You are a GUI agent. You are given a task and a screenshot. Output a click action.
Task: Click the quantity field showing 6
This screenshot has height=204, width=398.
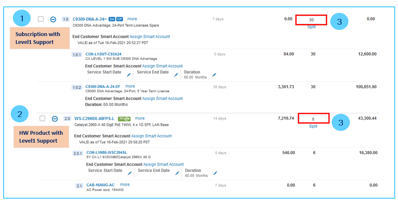pyautogui.click(x=313, y=119)
